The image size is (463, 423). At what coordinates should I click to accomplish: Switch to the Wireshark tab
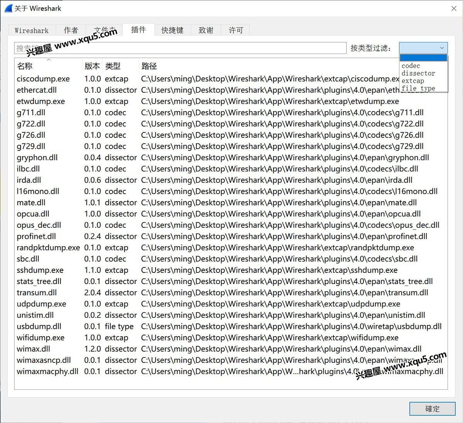(32, 30)
